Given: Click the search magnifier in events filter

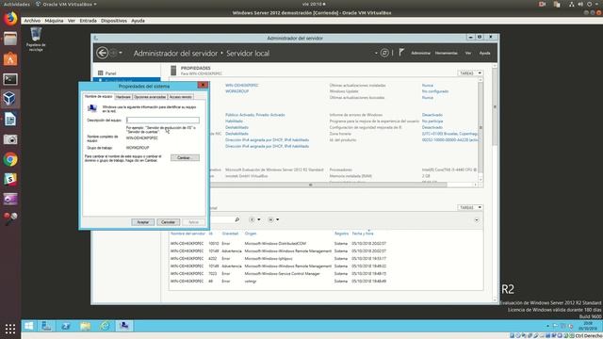Looking at the screenshot, I should point(236,219).
